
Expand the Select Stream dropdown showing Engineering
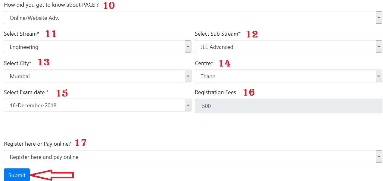[97, 47]
